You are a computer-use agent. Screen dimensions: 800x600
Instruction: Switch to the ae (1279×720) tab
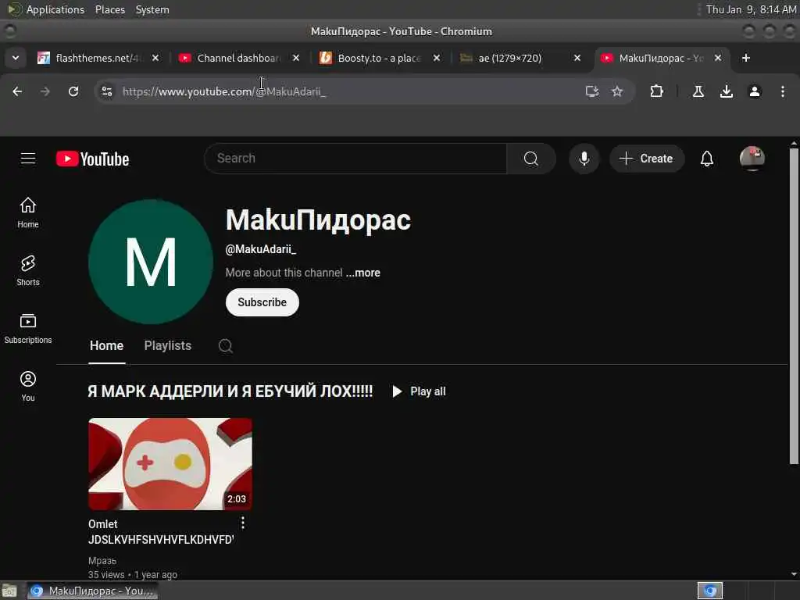coord(520,58)
